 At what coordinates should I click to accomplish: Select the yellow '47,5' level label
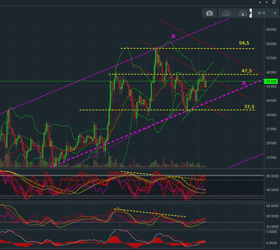pyautogui.click(x=246, y=71)
